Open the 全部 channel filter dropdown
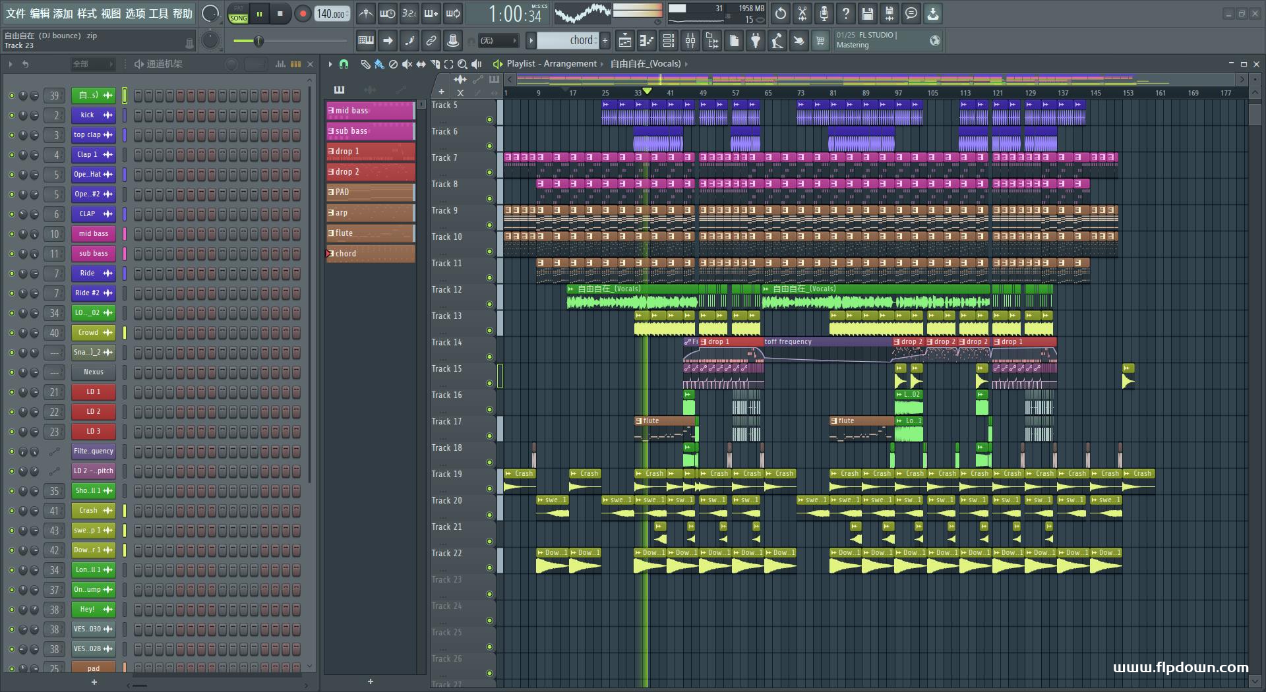Screen dimensions: 1266x692 [x=92, y=64]
